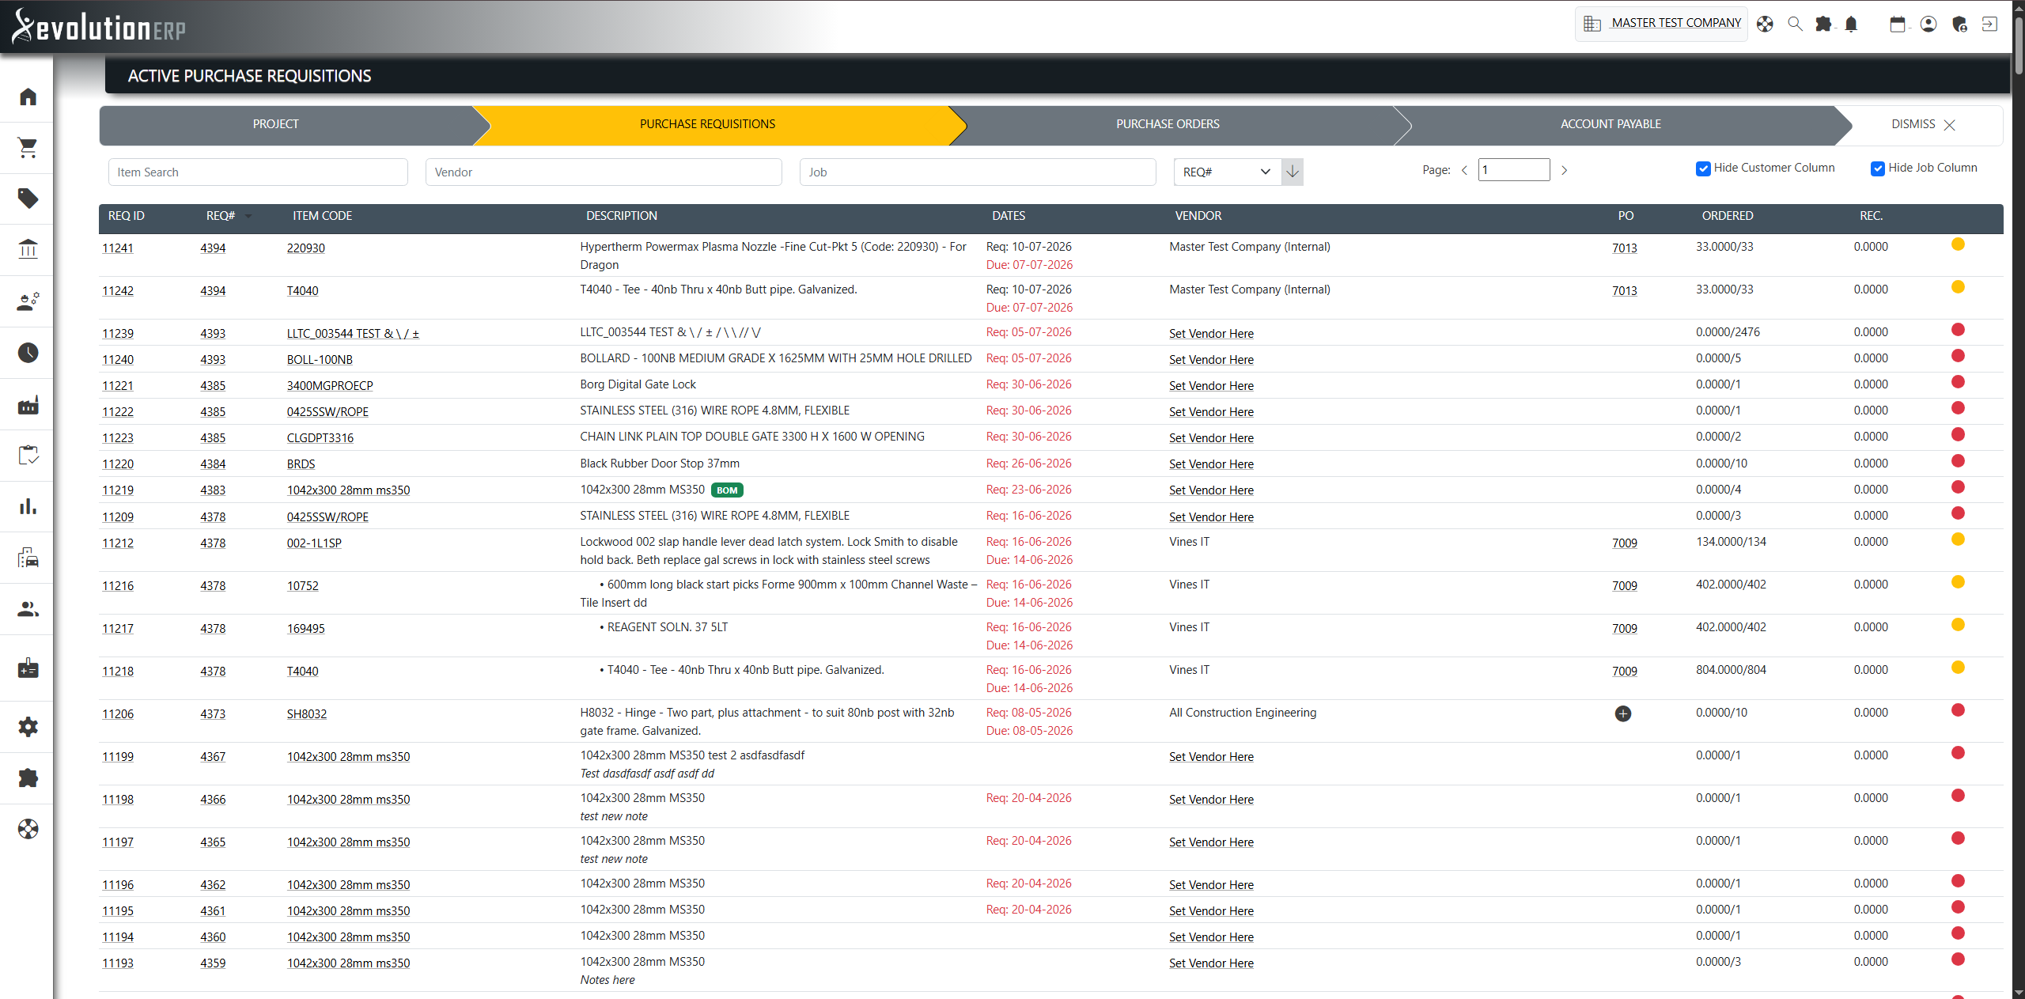
Task: Go to the previous page arrow
Action: (1464, 170)
